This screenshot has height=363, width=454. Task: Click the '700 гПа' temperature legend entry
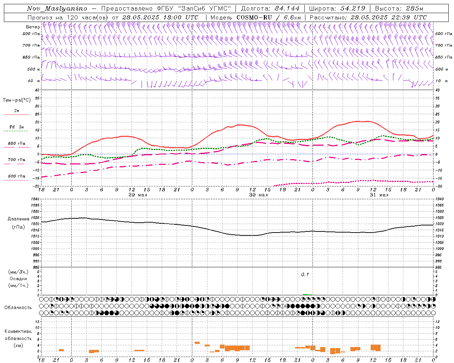(17, 160)
